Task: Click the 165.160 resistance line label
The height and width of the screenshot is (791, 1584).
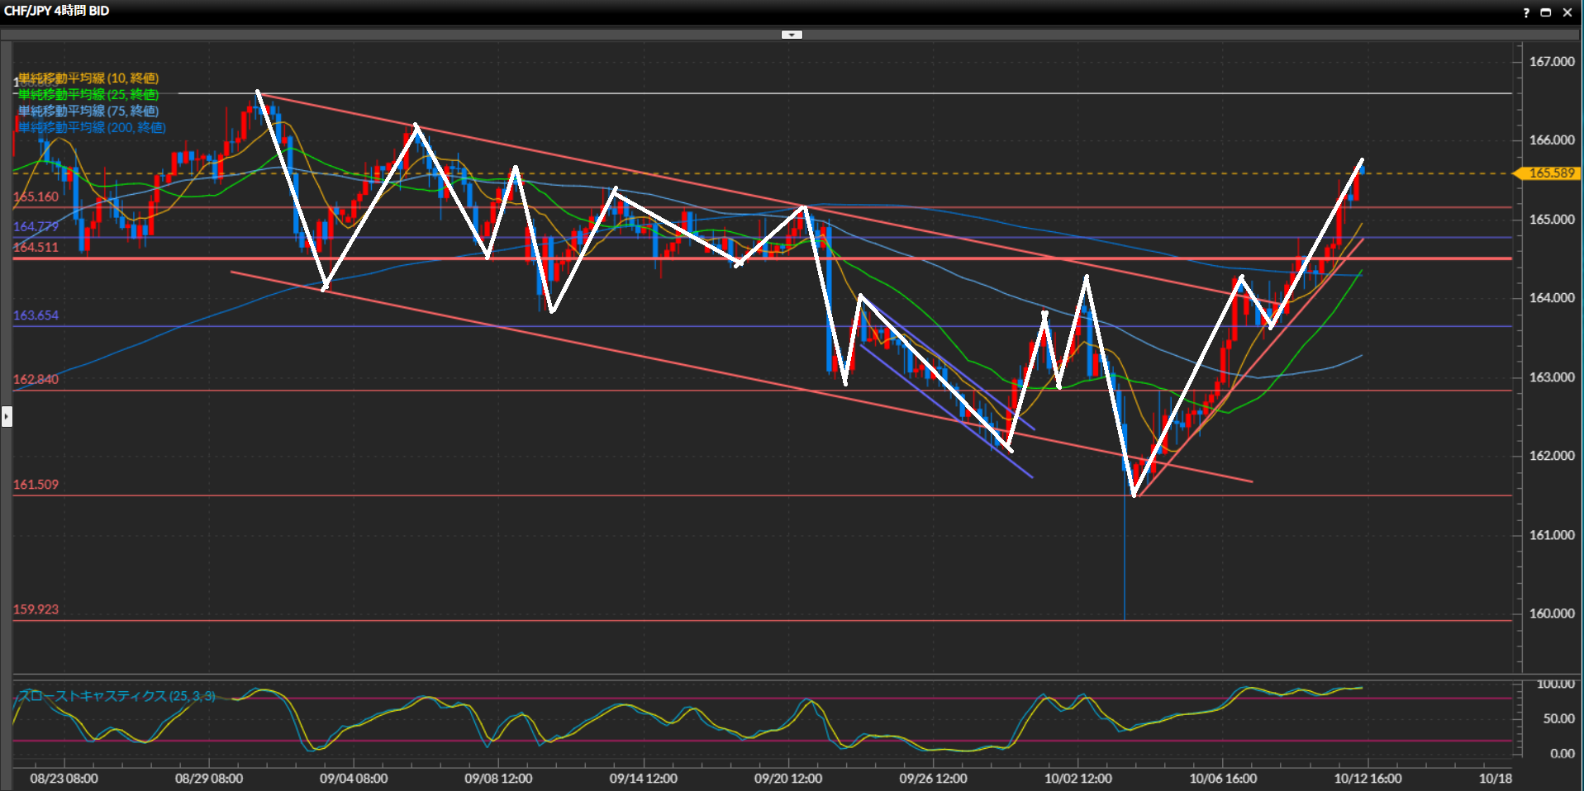Action: point(36,197)
